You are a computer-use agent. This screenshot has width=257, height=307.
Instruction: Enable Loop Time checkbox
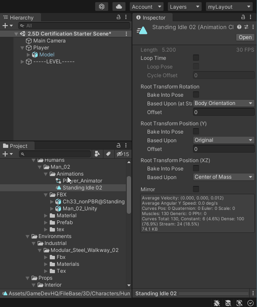[x=196, y=58]
